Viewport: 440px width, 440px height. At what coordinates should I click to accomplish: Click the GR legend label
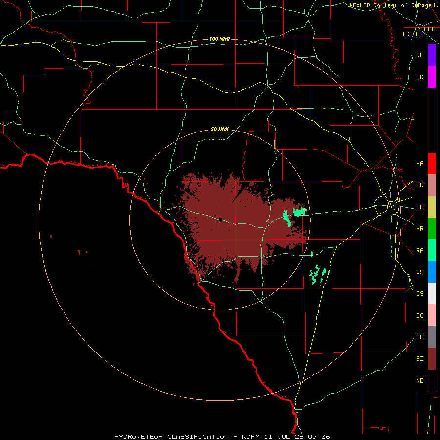420,185
